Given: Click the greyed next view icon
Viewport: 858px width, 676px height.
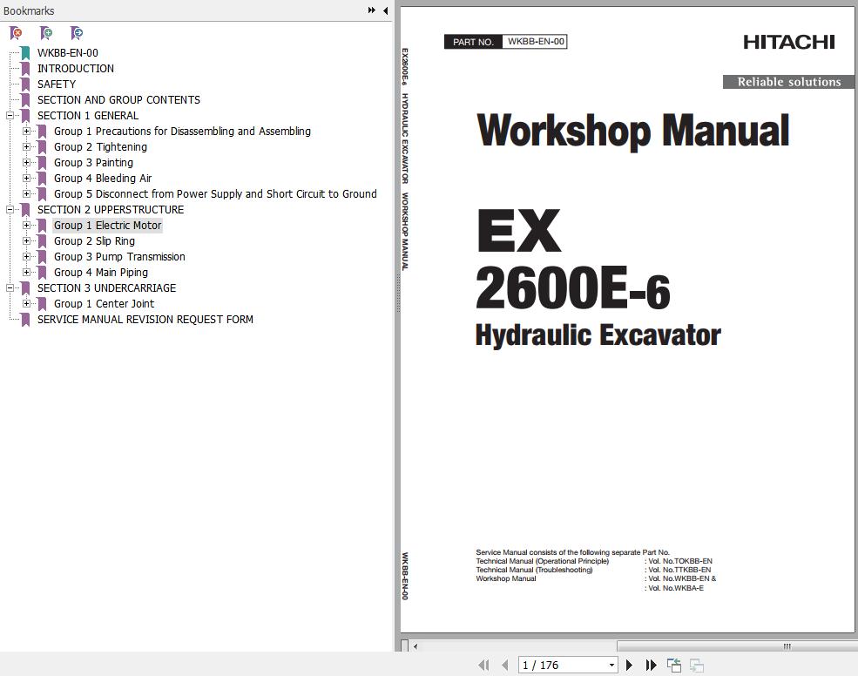Looking at the screenshot, I should (697, 665).
